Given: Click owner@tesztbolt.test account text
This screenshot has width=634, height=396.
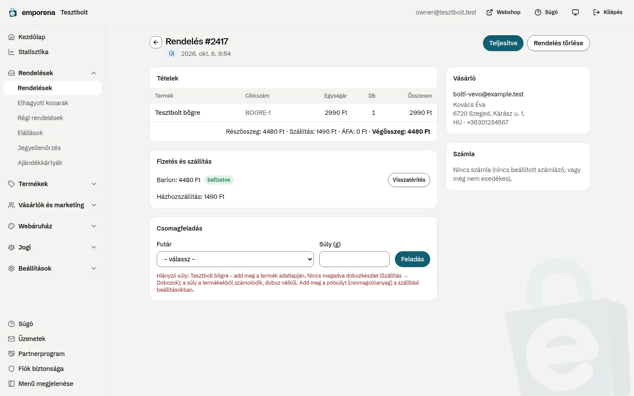Looking at the screenshot, I should (x=446, y=12).
